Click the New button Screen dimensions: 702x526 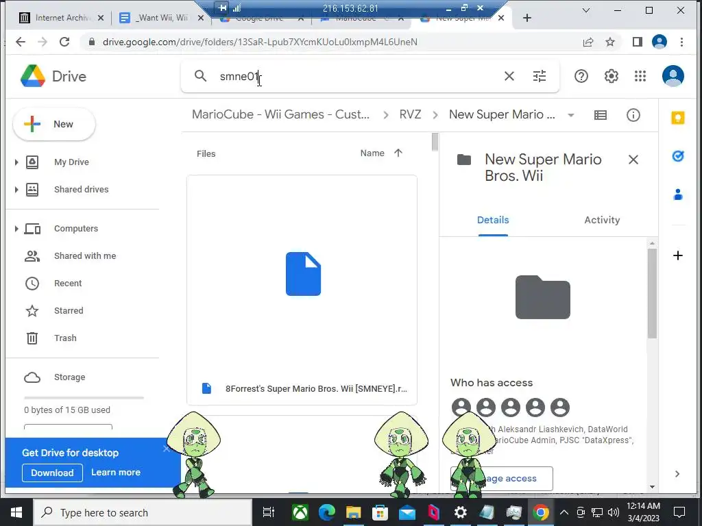click(x=54, y=124)
